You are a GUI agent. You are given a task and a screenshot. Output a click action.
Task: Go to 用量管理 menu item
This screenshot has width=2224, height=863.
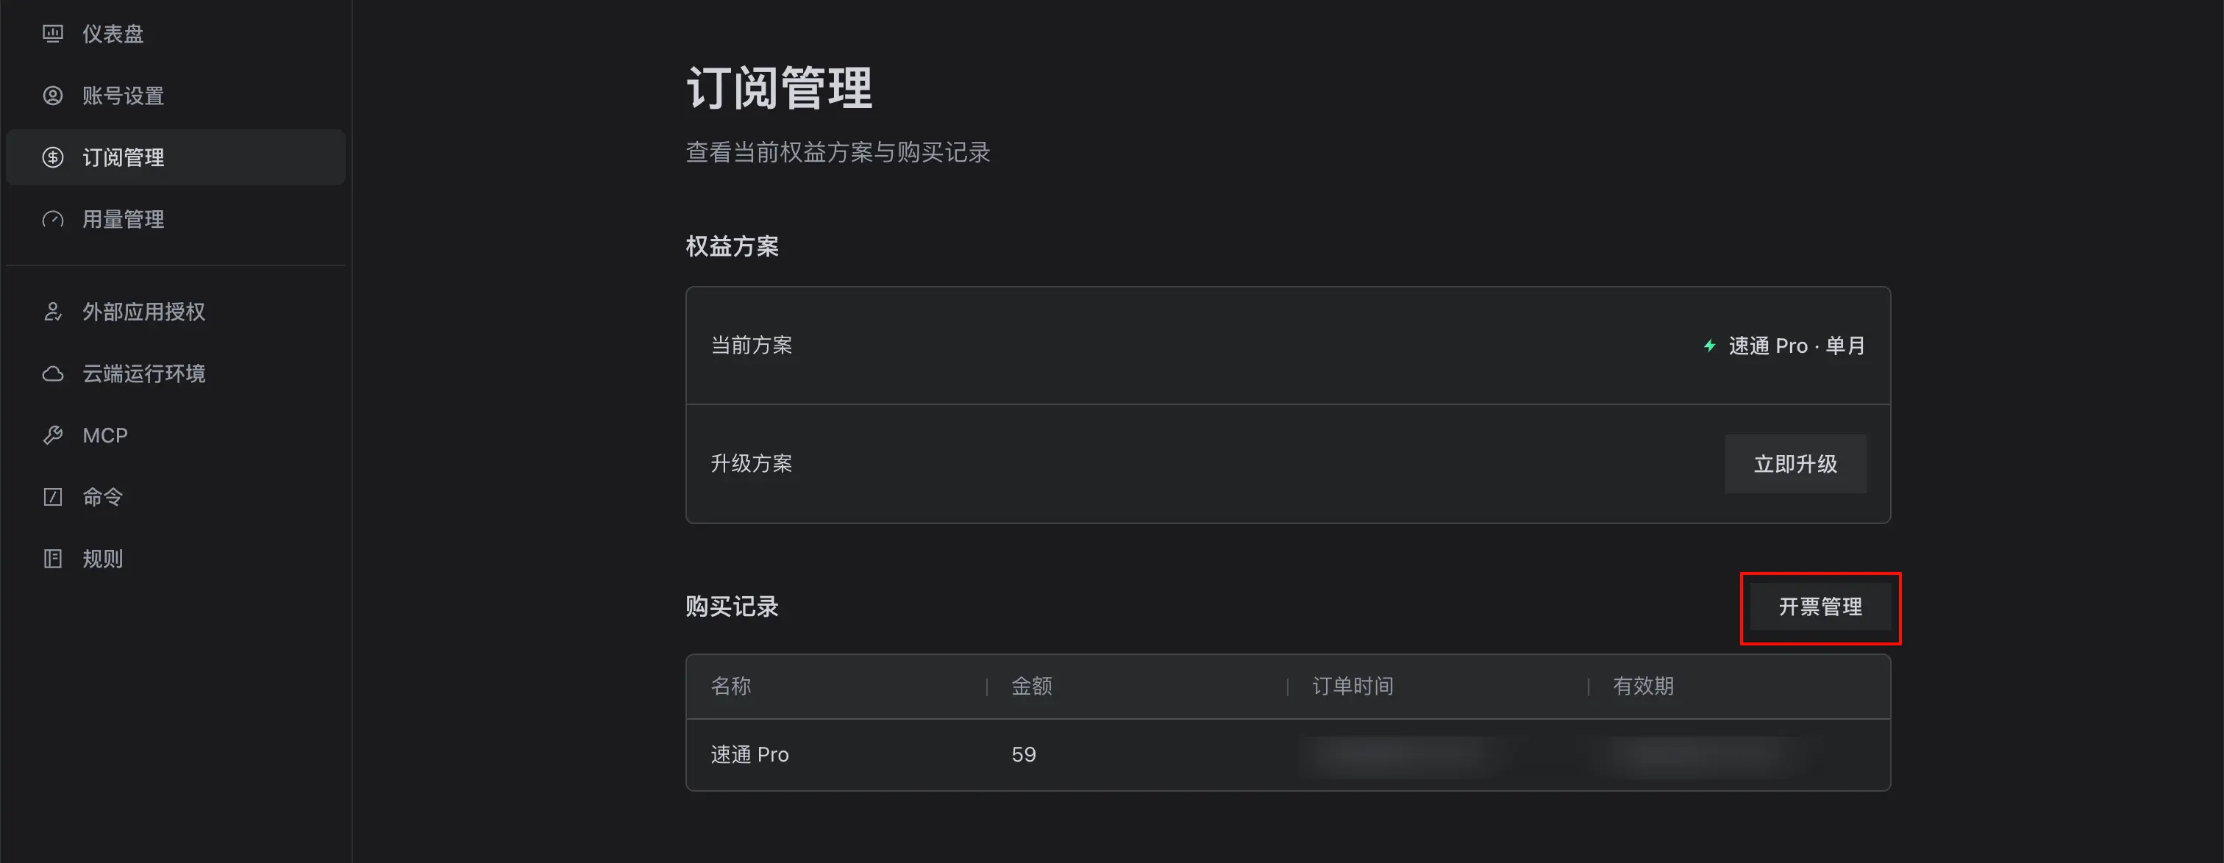click(x=175, y=219)
